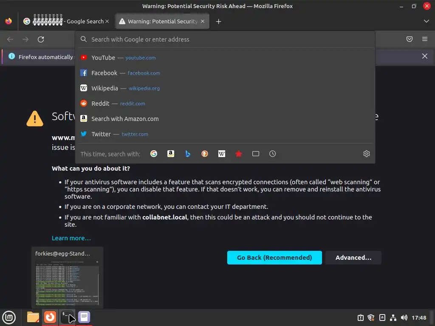
Task: Select Search with Amazon.com entry
Action: pyautogui.click(x=225, y=119)
